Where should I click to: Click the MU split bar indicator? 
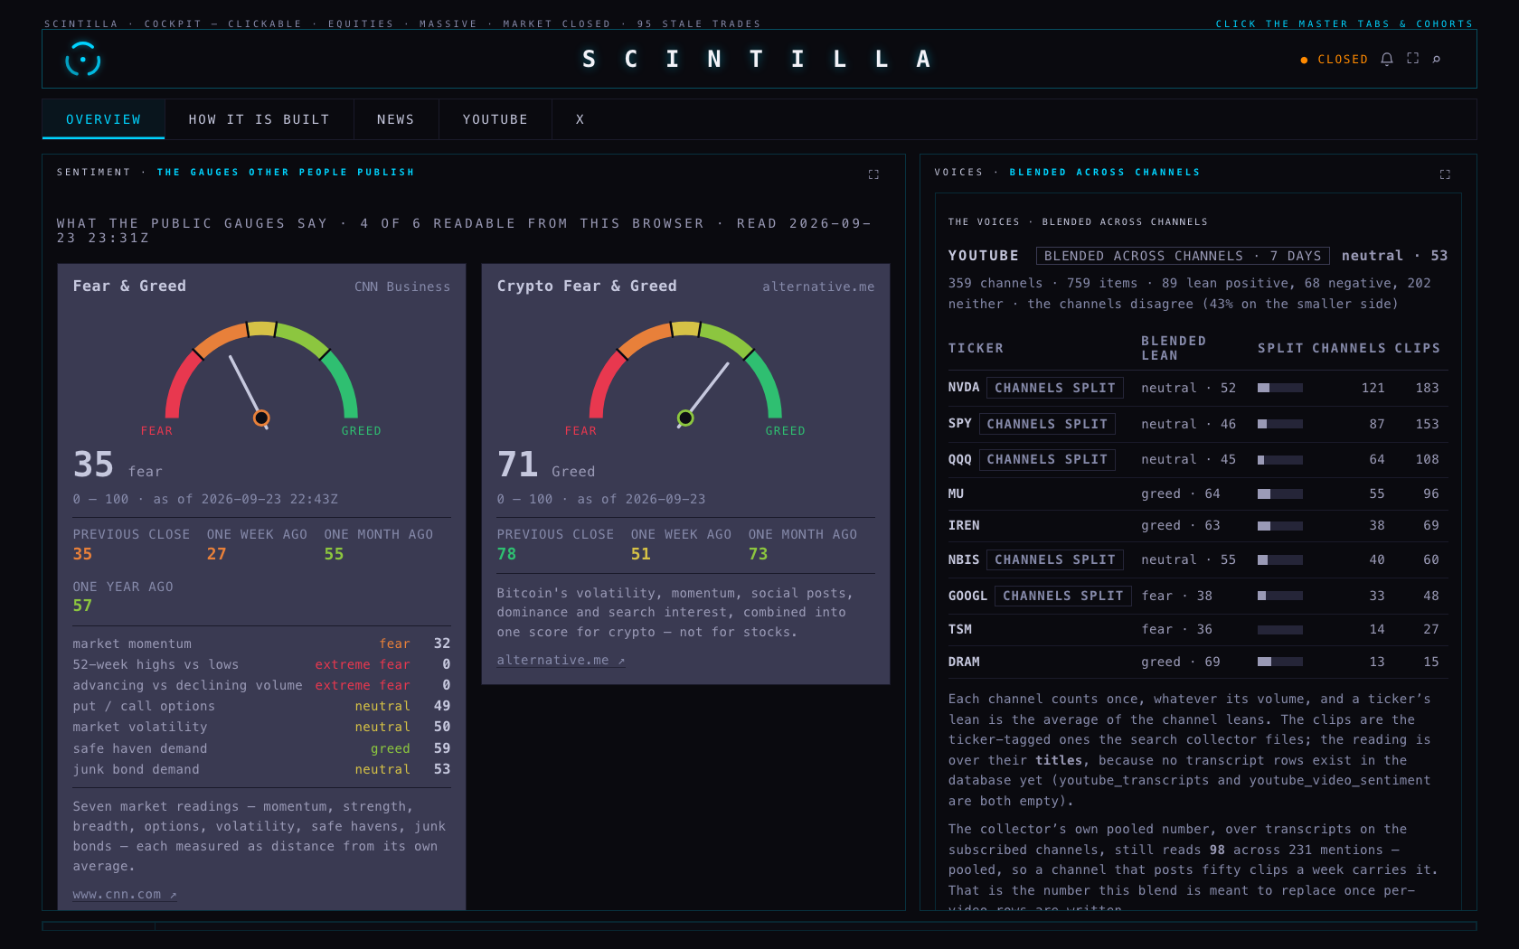tap(1279, 494)
